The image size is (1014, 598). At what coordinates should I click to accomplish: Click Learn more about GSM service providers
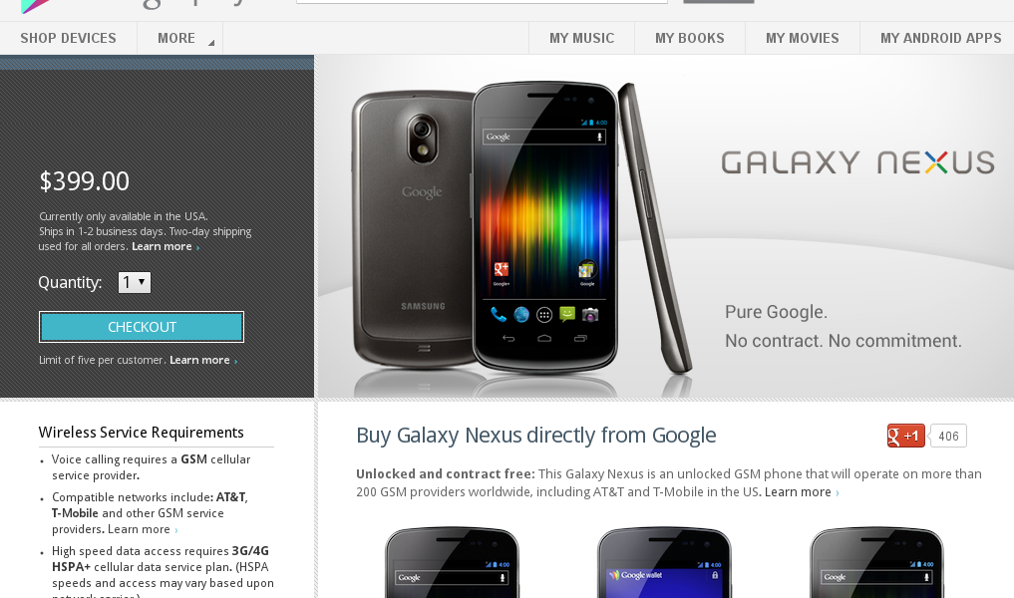pyautogui.click(x=143, y=529)
